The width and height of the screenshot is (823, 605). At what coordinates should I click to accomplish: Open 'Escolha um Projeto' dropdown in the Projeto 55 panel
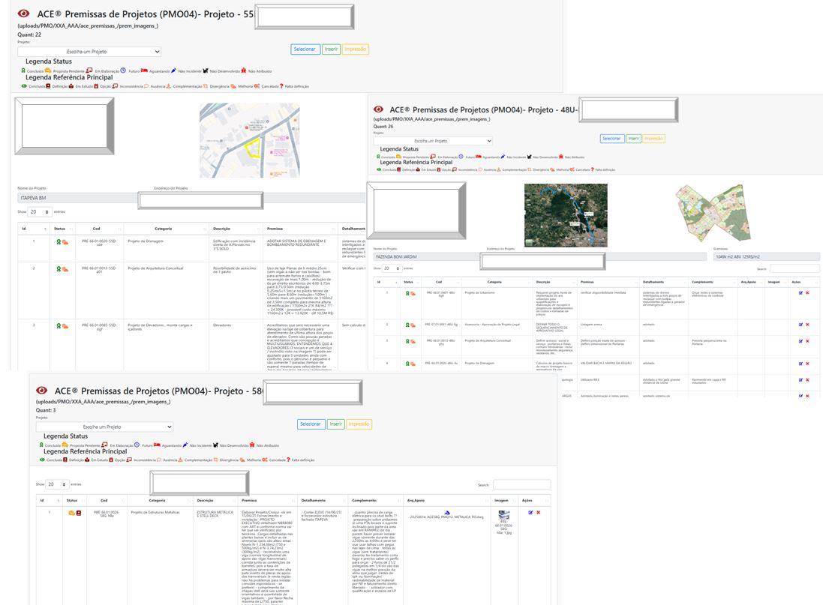89,52
